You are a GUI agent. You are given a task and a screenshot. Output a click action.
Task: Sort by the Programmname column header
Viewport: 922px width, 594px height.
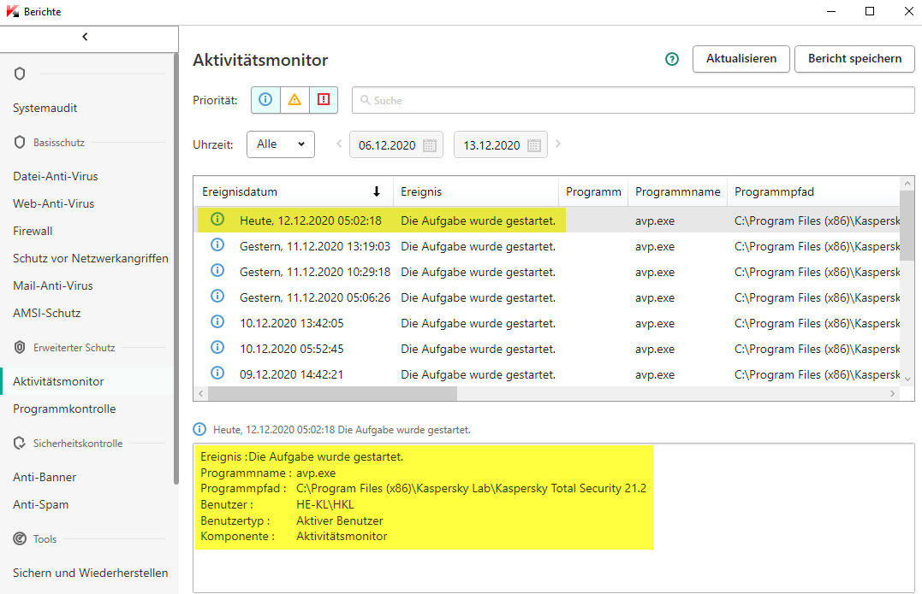677,191
